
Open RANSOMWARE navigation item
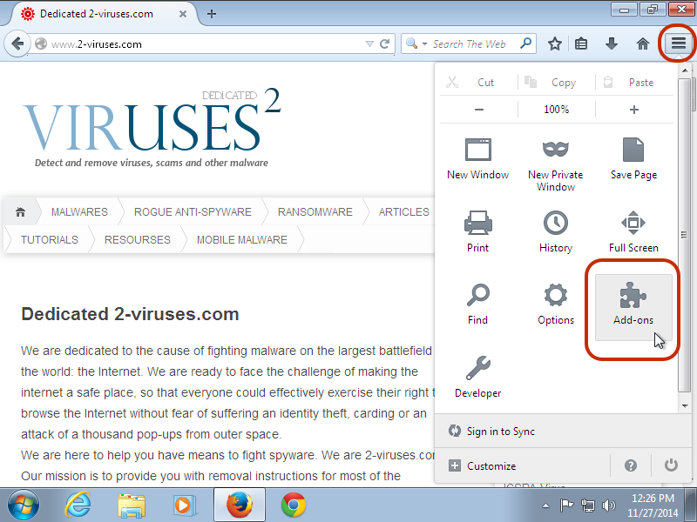315,211
